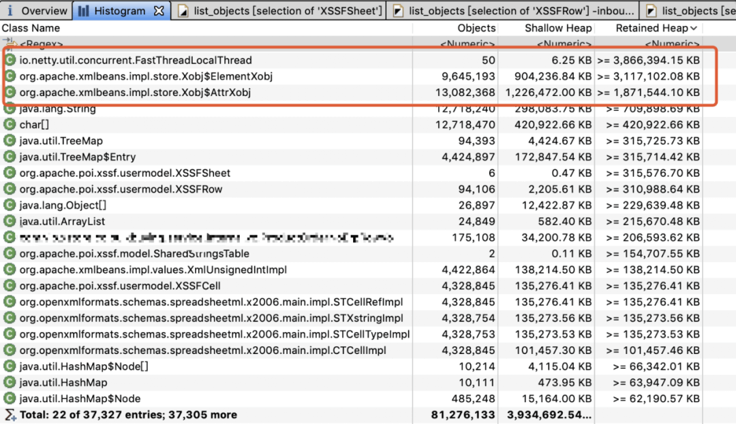This screenshot has height=424, width=736.
Task: Select org.apache.poi.xssf.usermodel.XSSFSheet class name
Action: [x=125, y=173]
